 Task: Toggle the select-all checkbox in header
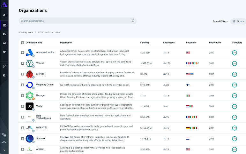(23, 43)
